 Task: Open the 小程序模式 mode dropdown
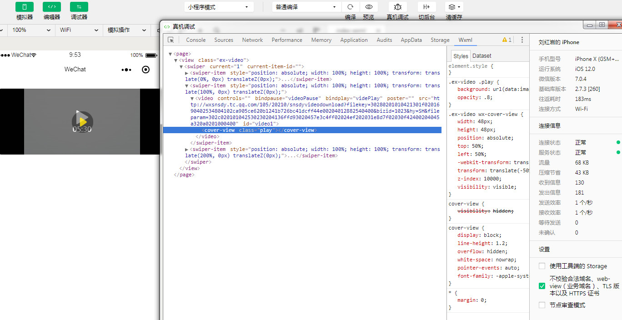pyautogui.click(x=219, y=7)
